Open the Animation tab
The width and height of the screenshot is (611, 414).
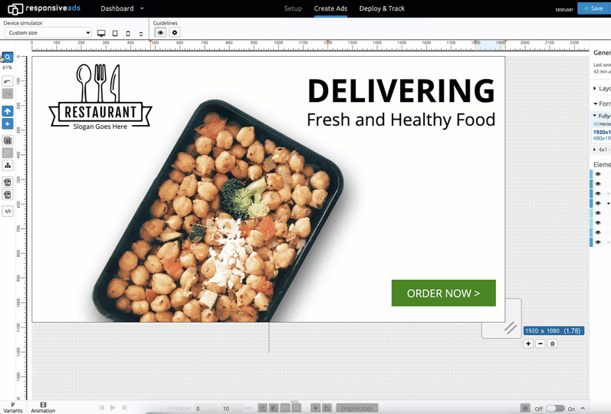pos(43,408)
